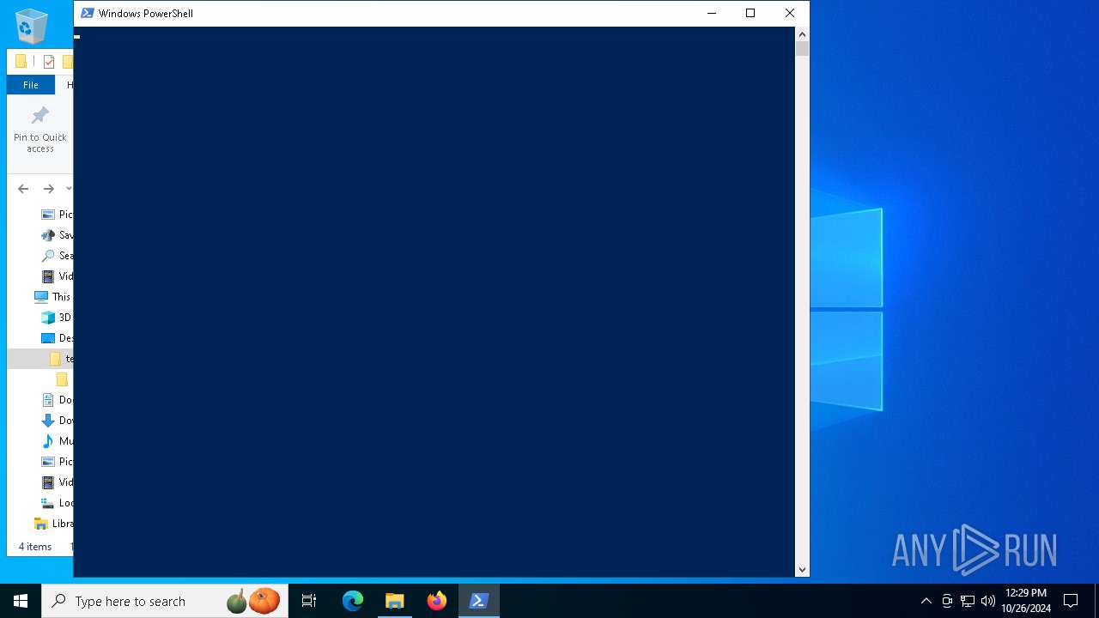Viewport: 1099px width, 618px height.
Task: Maximize the PowerShell window
Action: click(750, 13)
